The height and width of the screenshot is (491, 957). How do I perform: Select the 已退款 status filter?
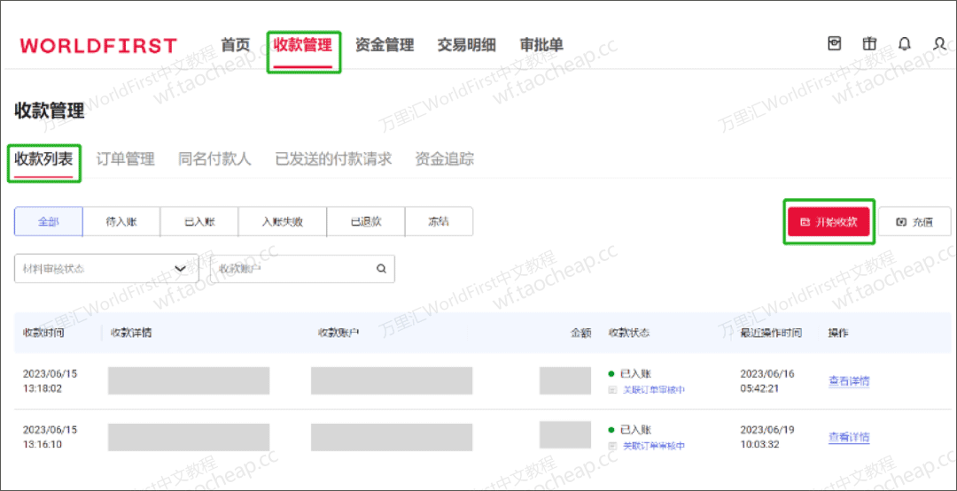pos(366,222)
